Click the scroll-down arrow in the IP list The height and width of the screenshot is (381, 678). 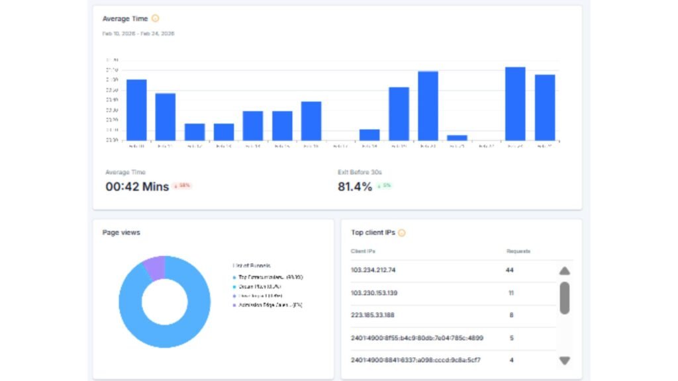(564, 361)
